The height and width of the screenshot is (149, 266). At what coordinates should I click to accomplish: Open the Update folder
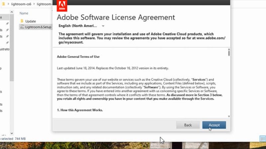pyautogui.click(x=30, y=21)
